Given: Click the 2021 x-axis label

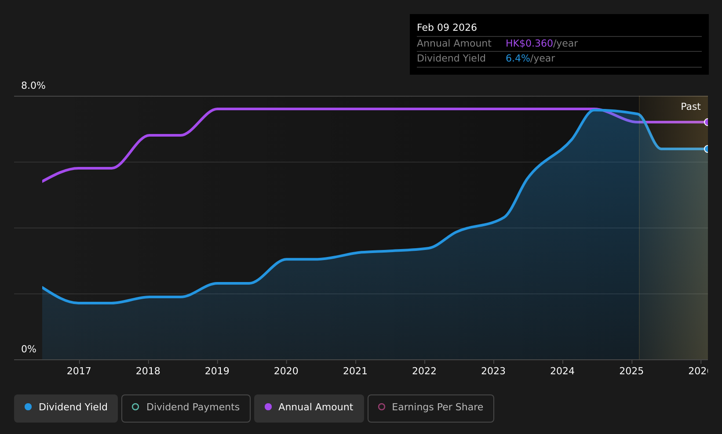Looking at the screenshot, I should [x=355, y=371].
